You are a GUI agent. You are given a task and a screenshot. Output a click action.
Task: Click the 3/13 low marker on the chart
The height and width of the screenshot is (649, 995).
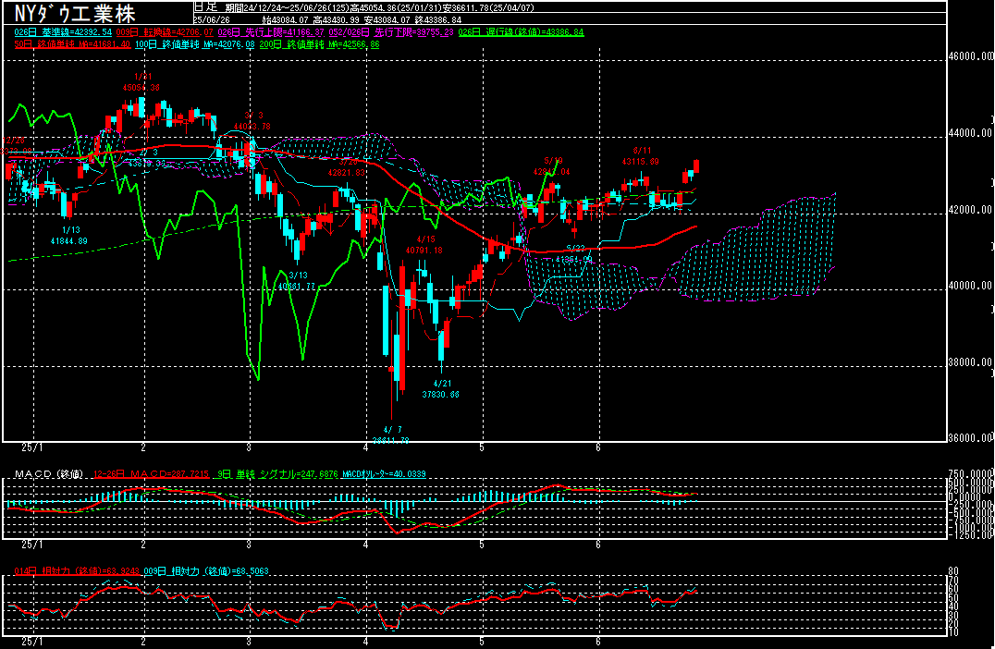point(297,280)
